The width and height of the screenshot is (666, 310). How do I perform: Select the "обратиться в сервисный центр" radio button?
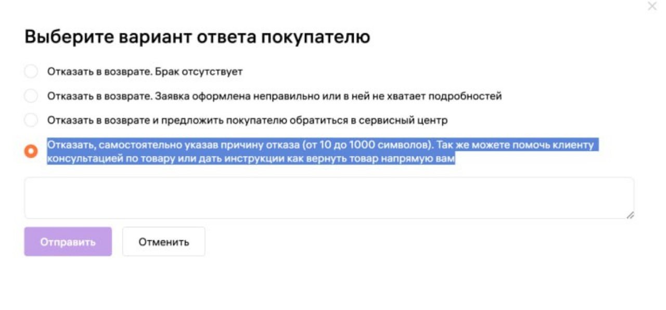[x=31, y=120]
